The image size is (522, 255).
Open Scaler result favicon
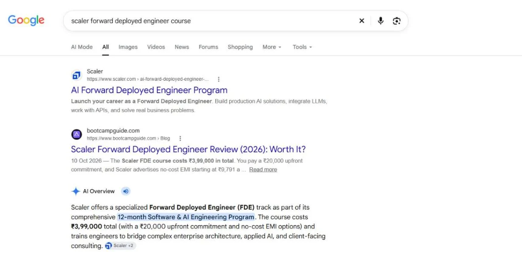(x=76, y=75)
